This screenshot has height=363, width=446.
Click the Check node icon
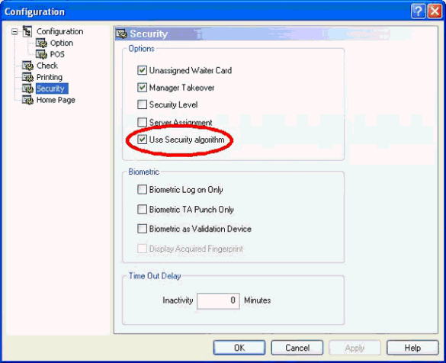click(x=28, y=66)
